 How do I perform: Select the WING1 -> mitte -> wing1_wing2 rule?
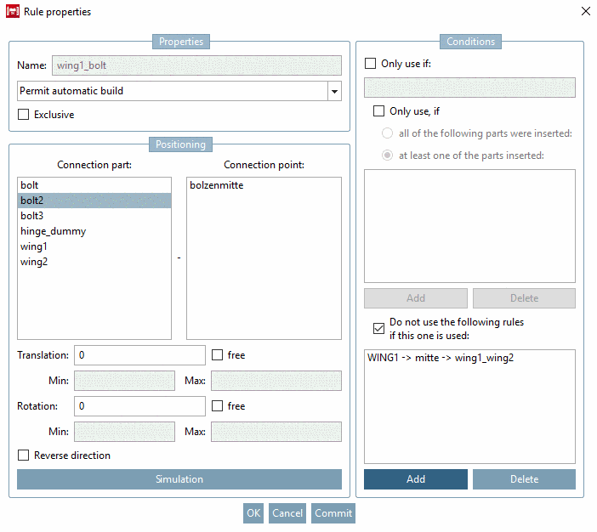441,358
